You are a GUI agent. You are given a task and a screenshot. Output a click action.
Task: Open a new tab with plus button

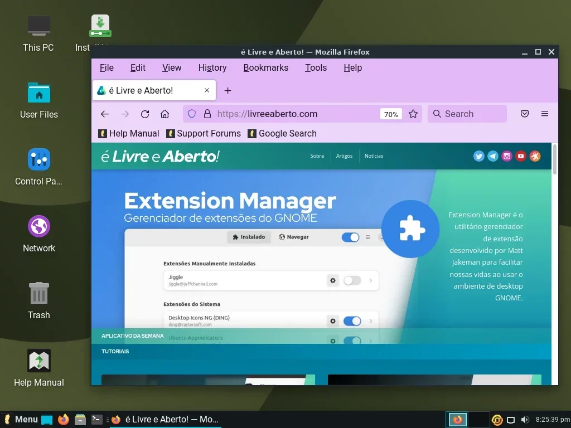tap(228, 91)
